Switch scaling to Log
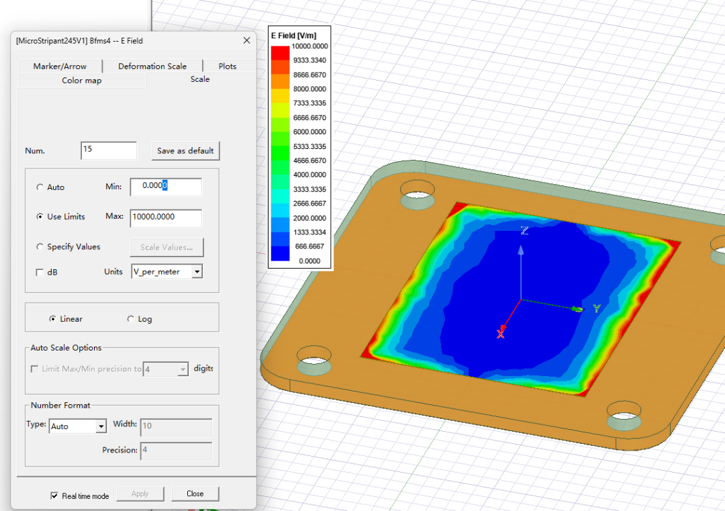 pos(131,319)
